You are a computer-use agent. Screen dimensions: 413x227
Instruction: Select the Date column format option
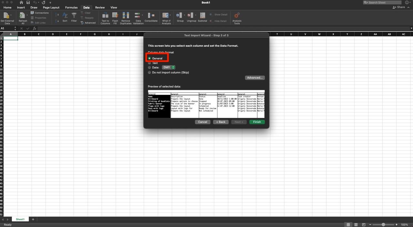click(149, 68)
